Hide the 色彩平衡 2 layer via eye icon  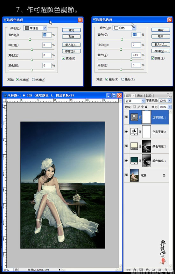coord(126,131)
